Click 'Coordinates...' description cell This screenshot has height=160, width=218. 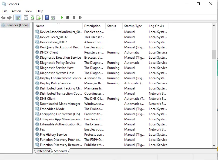point(94,94)
